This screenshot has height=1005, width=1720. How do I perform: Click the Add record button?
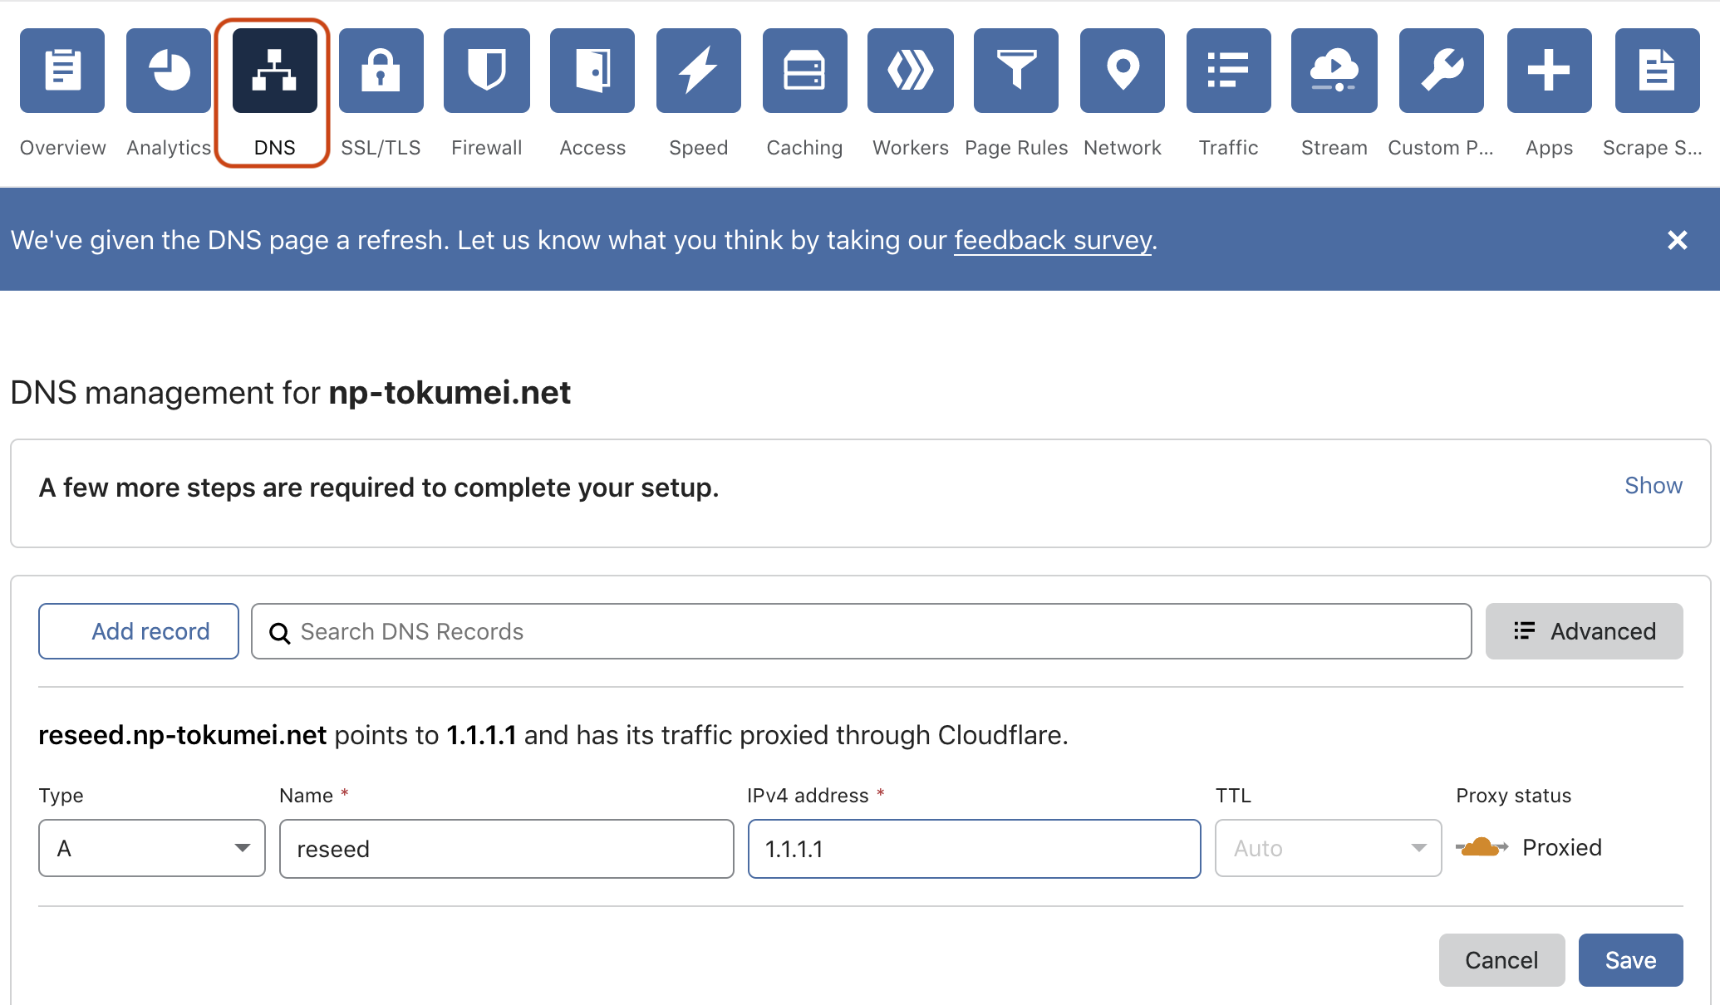tap(139, 631)
